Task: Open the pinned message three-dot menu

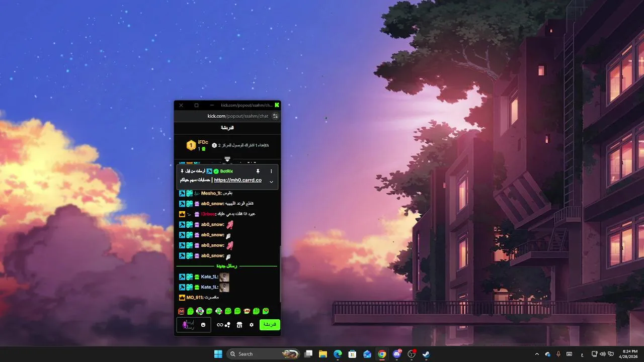Action: [x=271, y=171]
